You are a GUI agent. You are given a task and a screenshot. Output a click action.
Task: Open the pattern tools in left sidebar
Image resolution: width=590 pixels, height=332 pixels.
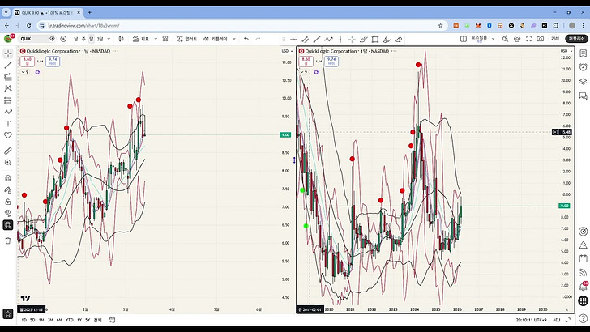click(x=8, y=89)
